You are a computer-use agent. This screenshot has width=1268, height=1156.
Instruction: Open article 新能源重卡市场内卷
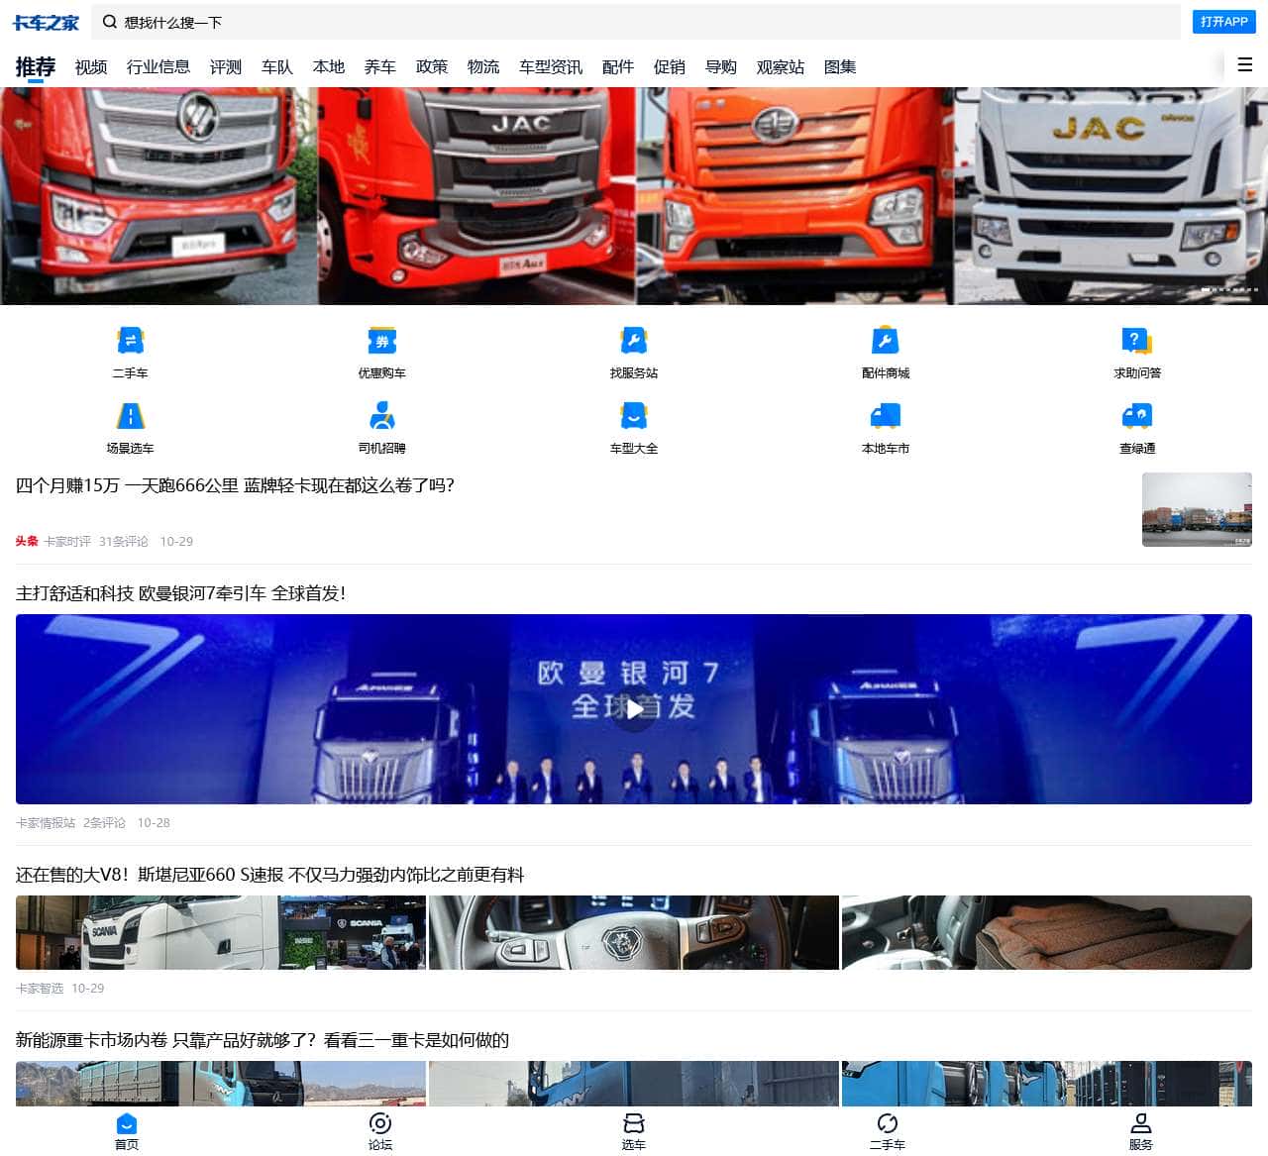263,1040
